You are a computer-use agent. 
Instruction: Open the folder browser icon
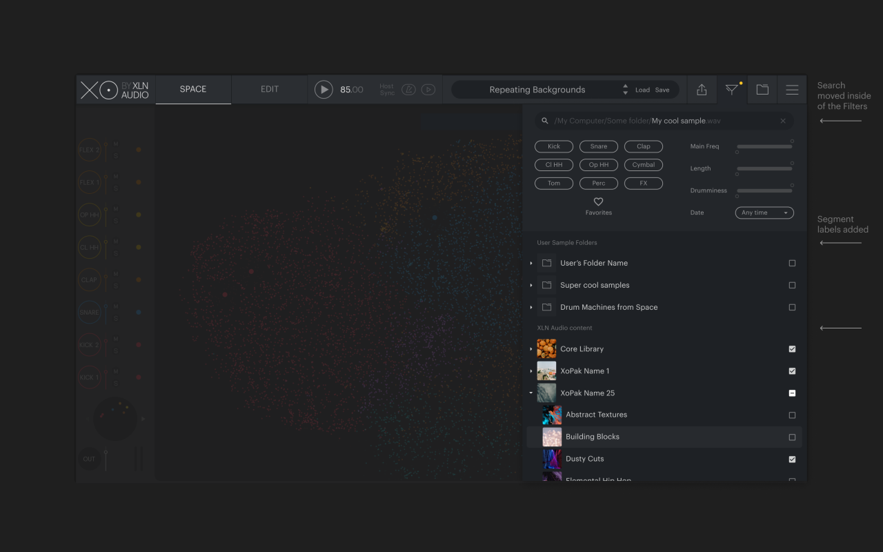coord(762,90)
